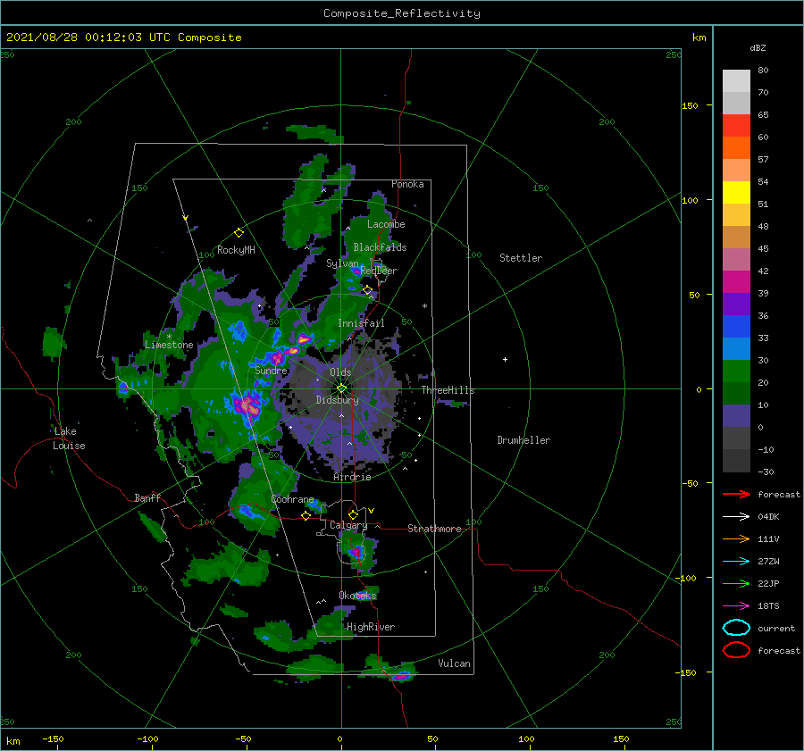Click the red forecast ellipse icon
Viewport: 804px width, 751px height.
pyautogui.click(x=736, y=650)
